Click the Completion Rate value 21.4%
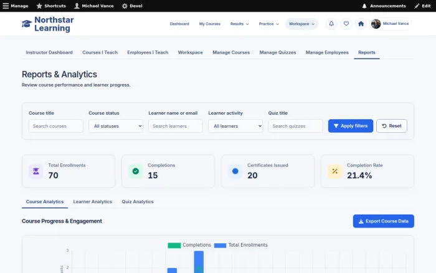Viewport: 436px width, 273px height. click(359, 175)
